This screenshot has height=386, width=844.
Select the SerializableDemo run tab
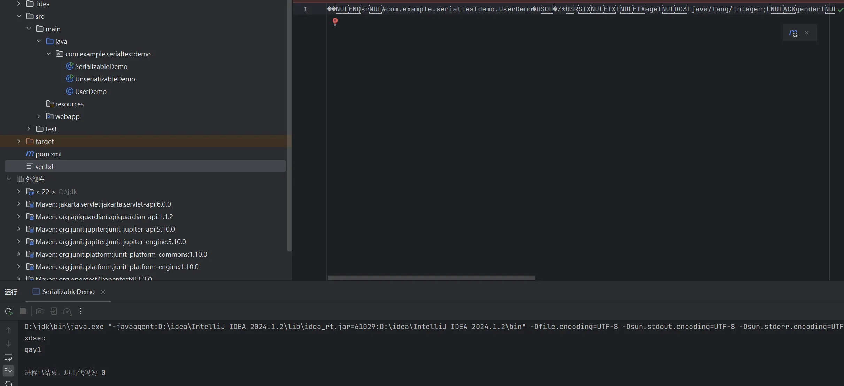pyautogui.click(x=68, y=292)
